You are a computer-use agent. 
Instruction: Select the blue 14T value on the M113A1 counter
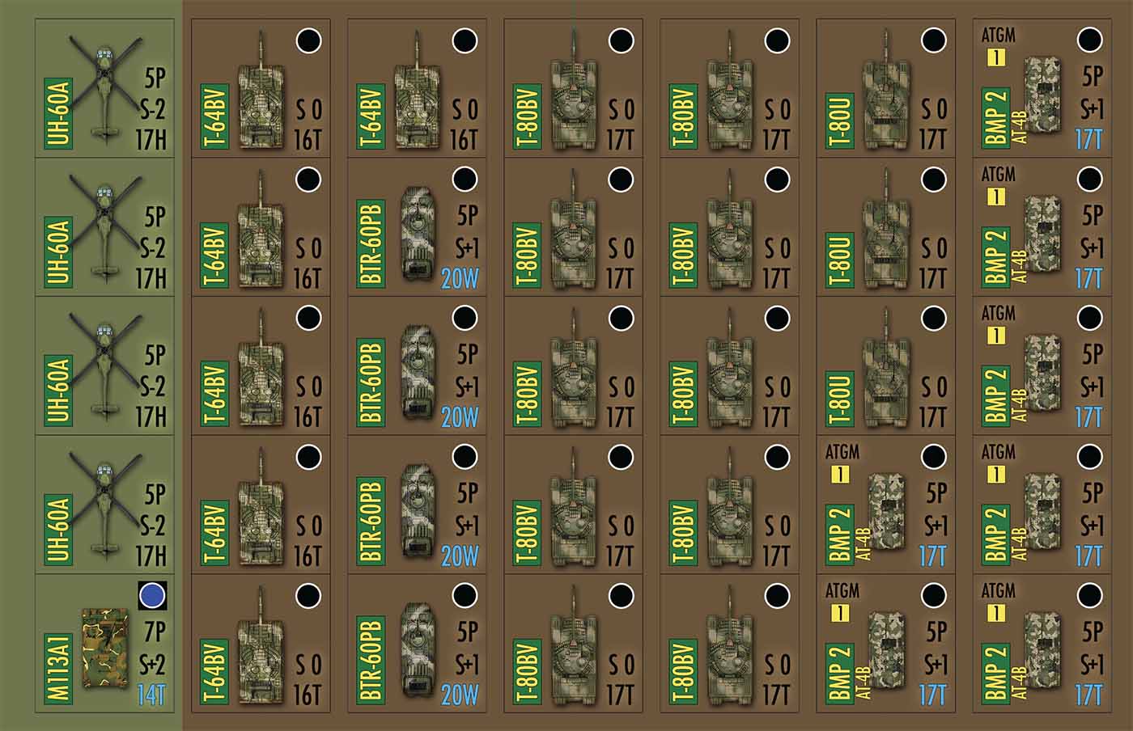[151, 695]
